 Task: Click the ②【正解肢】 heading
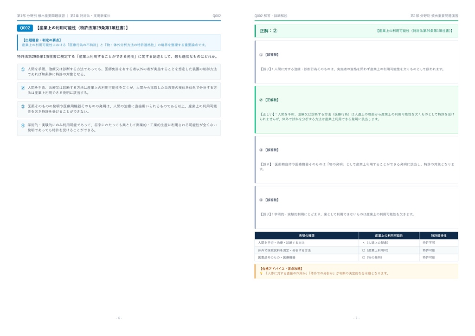pyautogui.click(x=269, y=100)
